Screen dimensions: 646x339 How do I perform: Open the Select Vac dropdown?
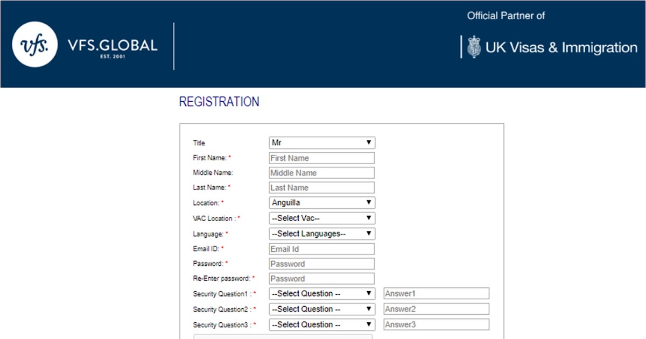click(322, 218)
